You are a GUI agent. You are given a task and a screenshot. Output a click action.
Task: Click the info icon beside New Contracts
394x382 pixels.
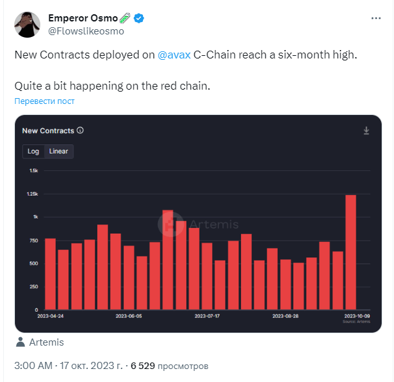[x=80, y=131]
